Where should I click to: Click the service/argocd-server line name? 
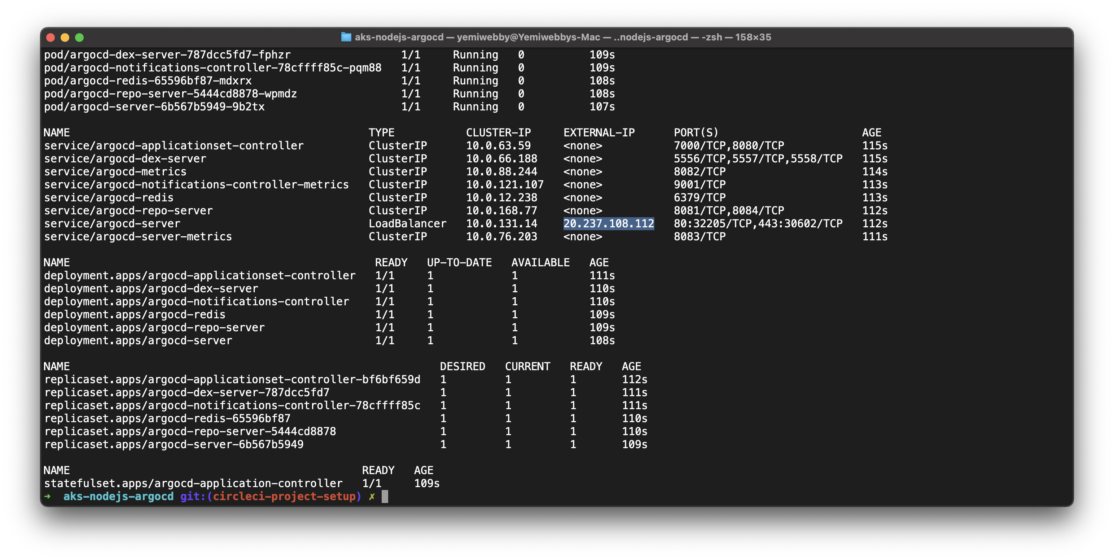[112, 224]
